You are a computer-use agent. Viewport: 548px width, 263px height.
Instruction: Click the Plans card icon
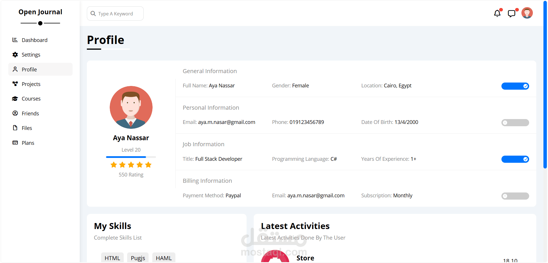[x=15, y=143]
